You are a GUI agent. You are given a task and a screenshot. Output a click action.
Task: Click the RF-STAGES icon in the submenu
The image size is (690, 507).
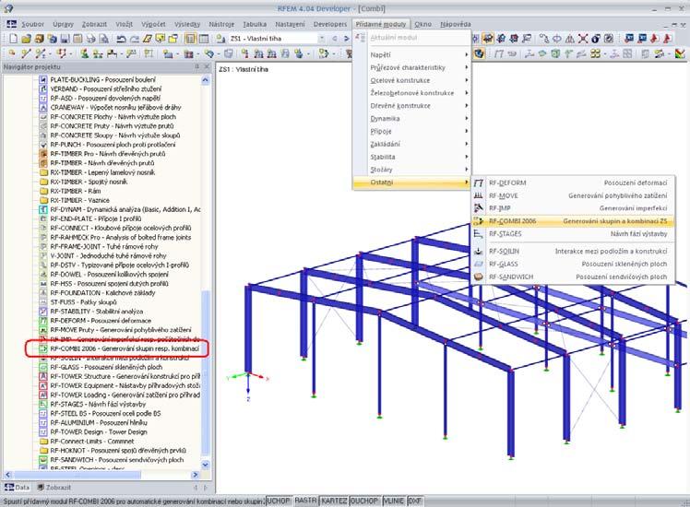(x=479, y=234)
